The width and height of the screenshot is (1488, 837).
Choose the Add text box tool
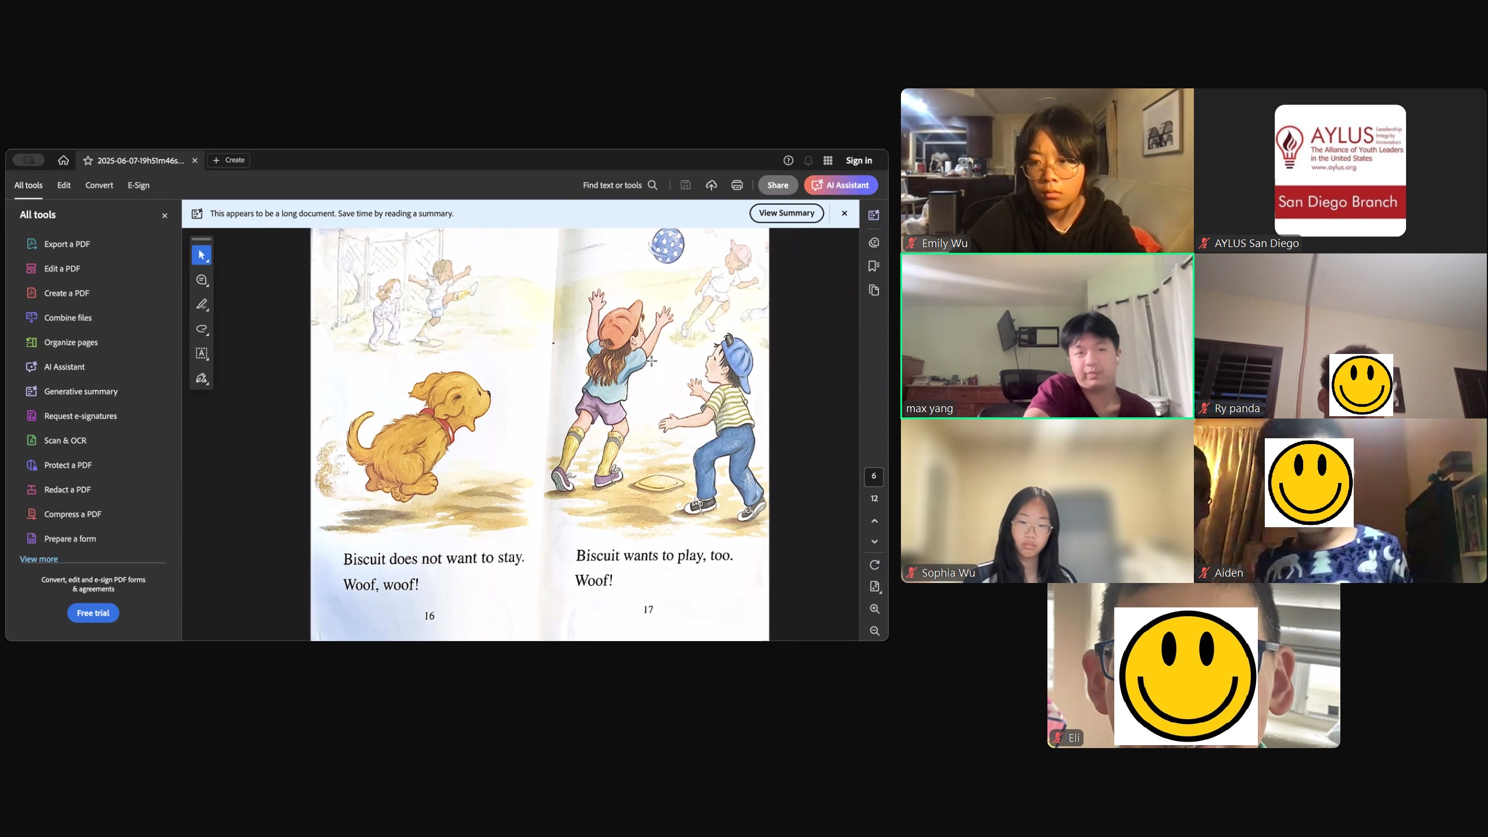click(202, 353)
